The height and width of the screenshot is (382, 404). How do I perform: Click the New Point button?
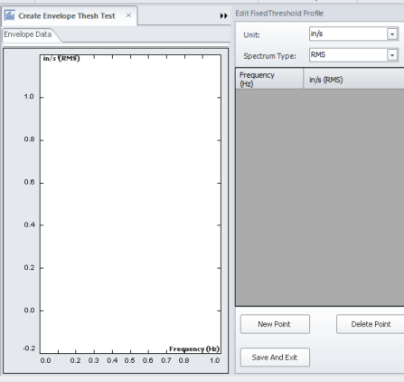pyautogui.click(x=275, y=324)
